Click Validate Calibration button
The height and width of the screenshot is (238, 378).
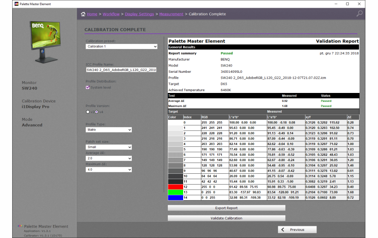[x=226, y=218]
